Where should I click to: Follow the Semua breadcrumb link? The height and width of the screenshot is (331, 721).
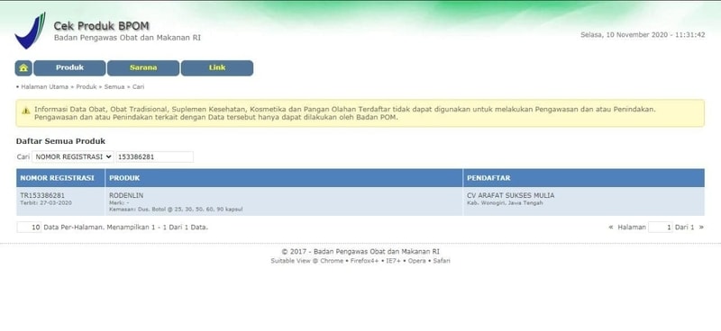coord(114,86)
